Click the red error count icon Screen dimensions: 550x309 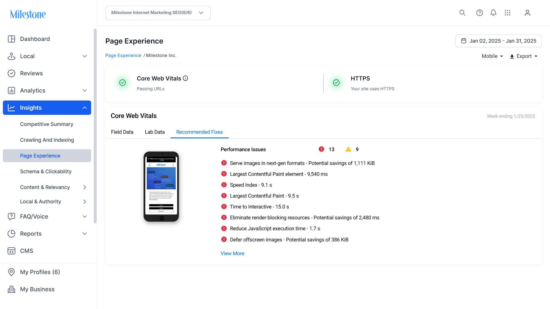321,149
